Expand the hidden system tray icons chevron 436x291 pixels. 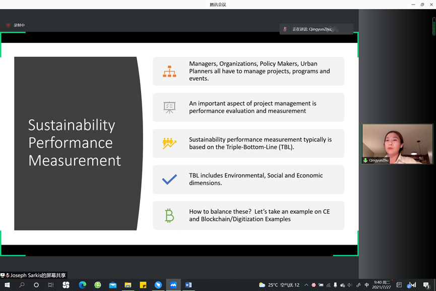coord(306,285)
